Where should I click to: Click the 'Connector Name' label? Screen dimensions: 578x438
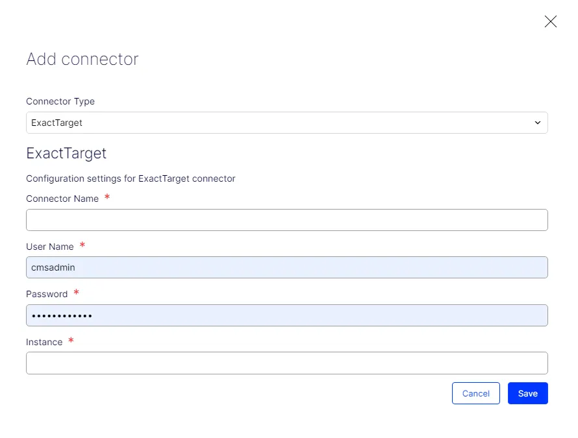pos(62,199)
